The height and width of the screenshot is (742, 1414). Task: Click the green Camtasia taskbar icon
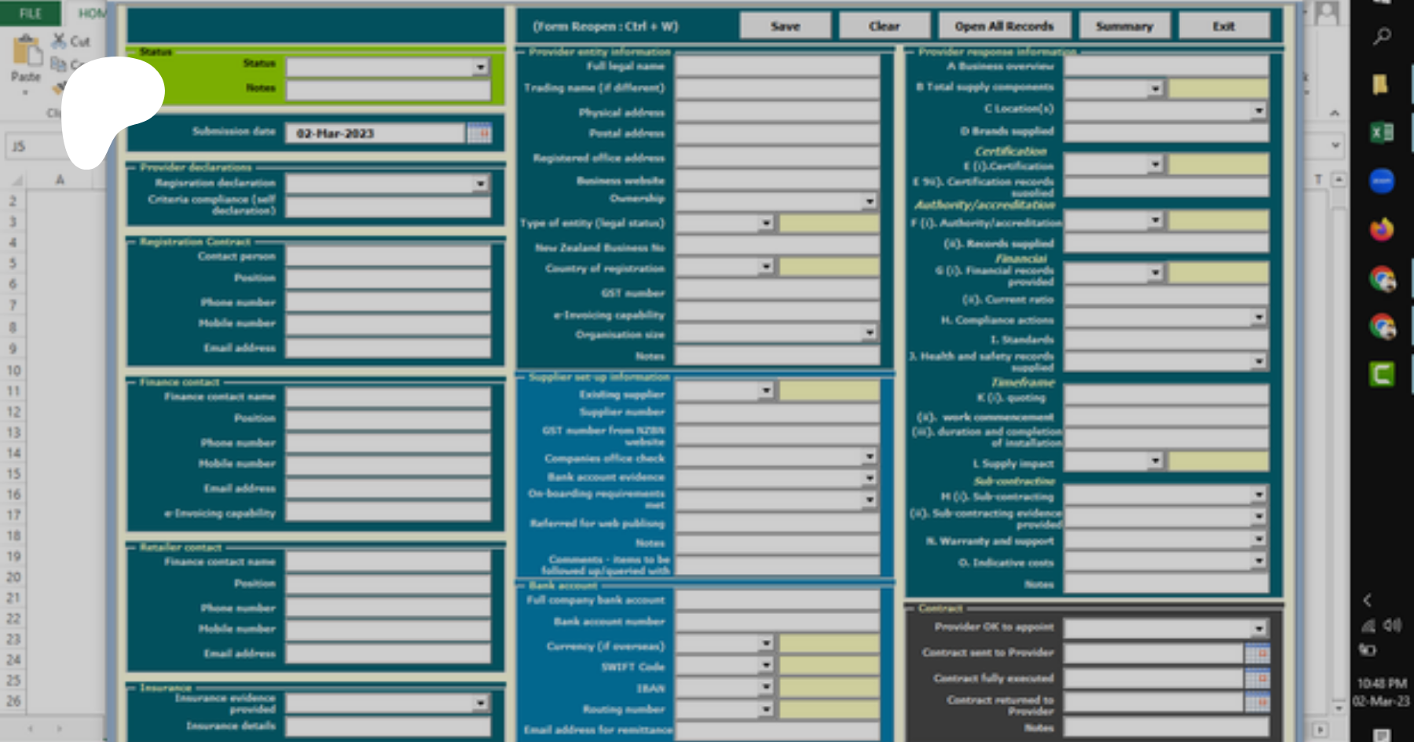pyautogui.click(x=1382, y=374)
